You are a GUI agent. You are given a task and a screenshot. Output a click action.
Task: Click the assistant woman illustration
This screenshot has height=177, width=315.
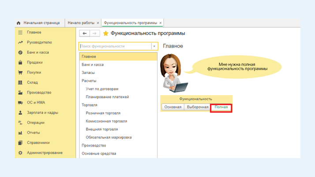[x=174, y=73]
